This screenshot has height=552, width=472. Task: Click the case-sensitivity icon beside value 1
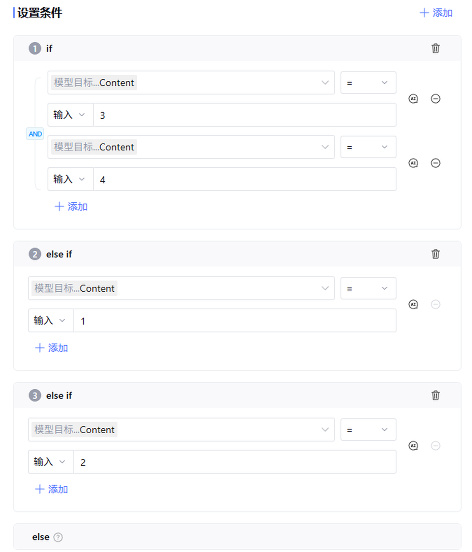click(x=413, y=304)
